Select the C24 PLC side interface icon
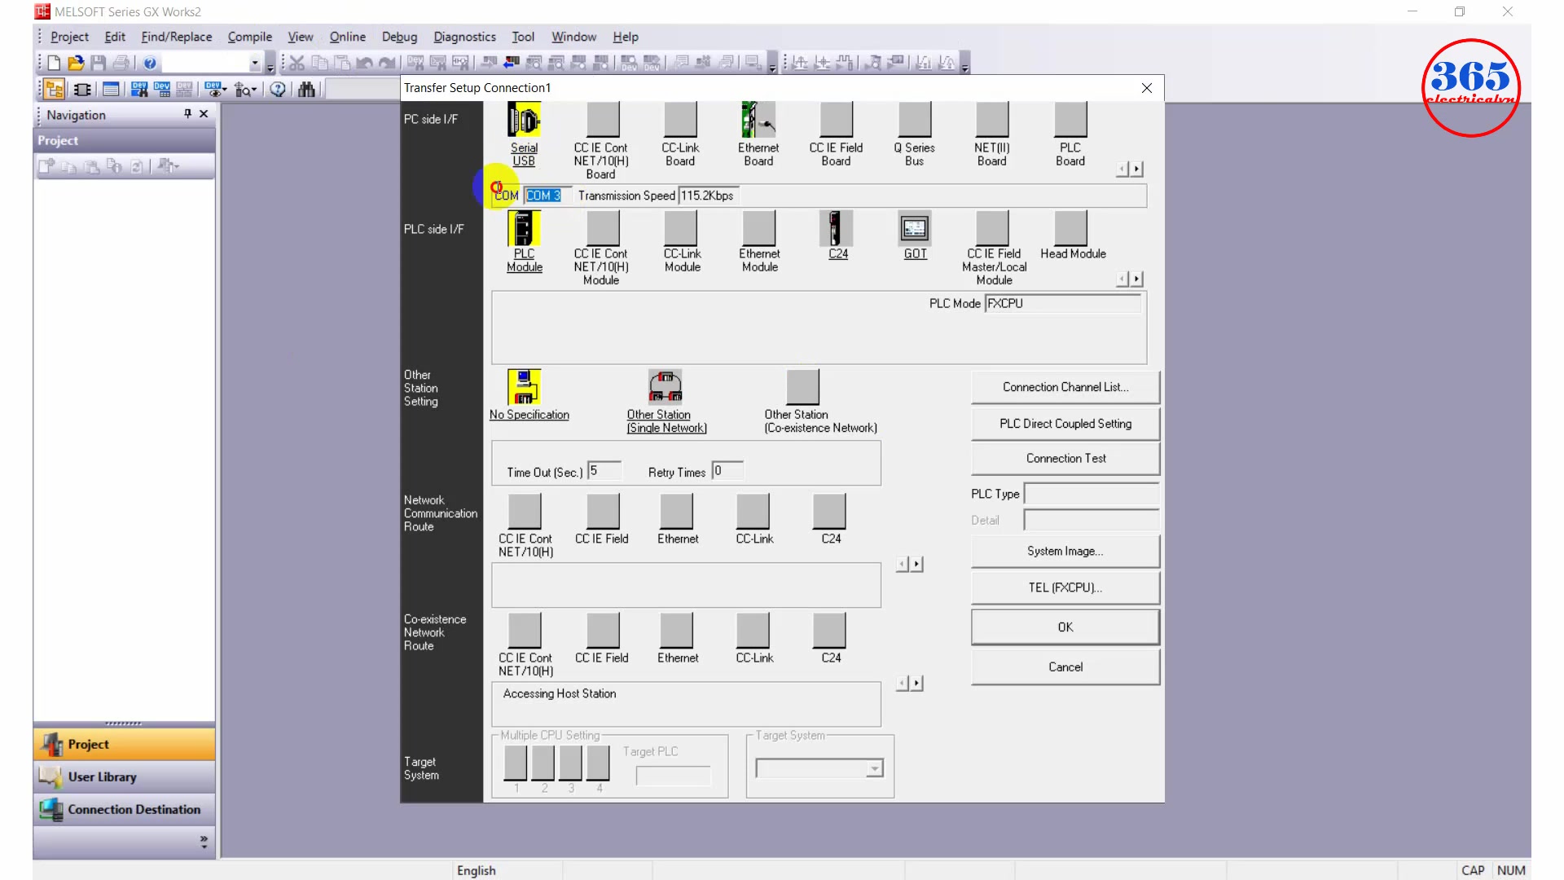The height and width of the screenshot is (880, 1564). point(836,228)
